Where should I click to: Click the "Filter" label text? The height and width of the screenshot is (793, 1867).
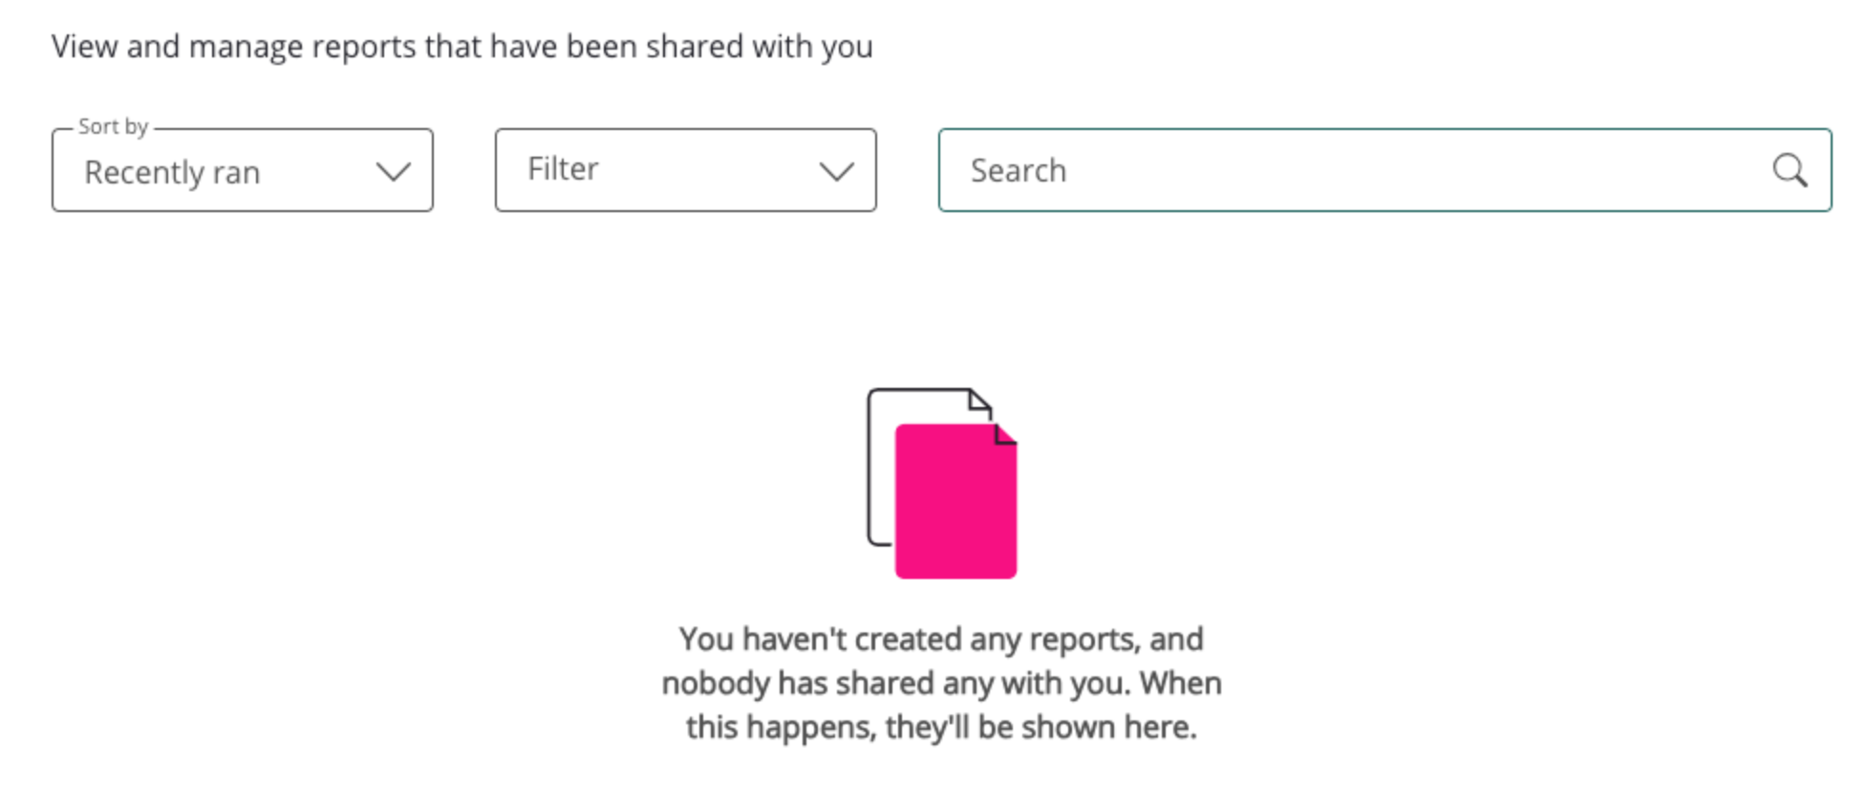(x=563, y=169)
